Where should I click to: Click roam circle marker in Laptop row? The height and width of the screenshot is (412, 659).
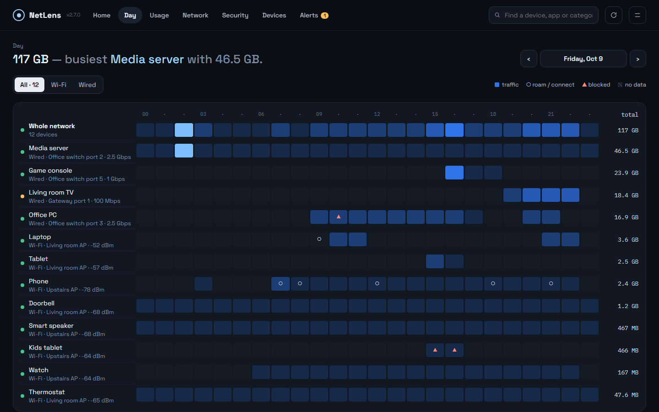pyautogui.click(x=319, y=239)
